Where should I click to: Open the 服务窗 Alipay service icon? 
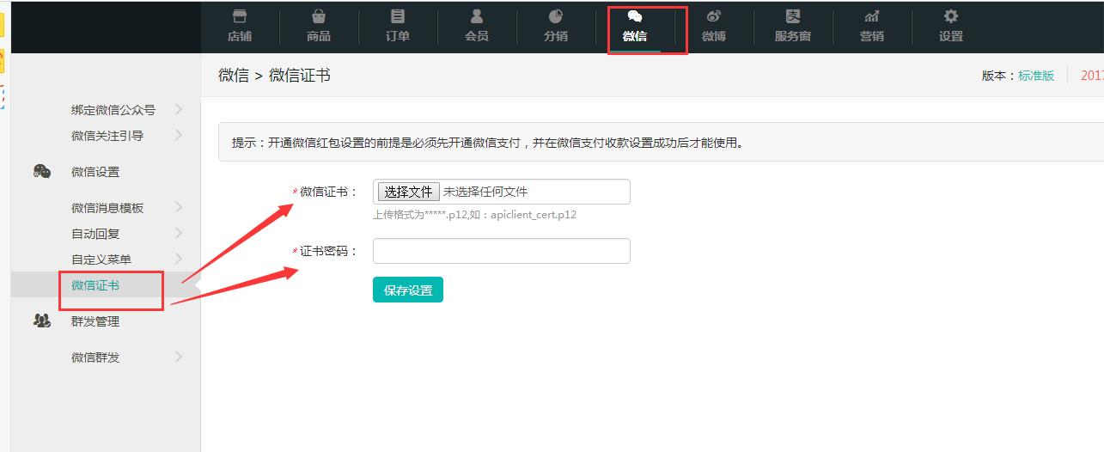click(x=793, y=16)
